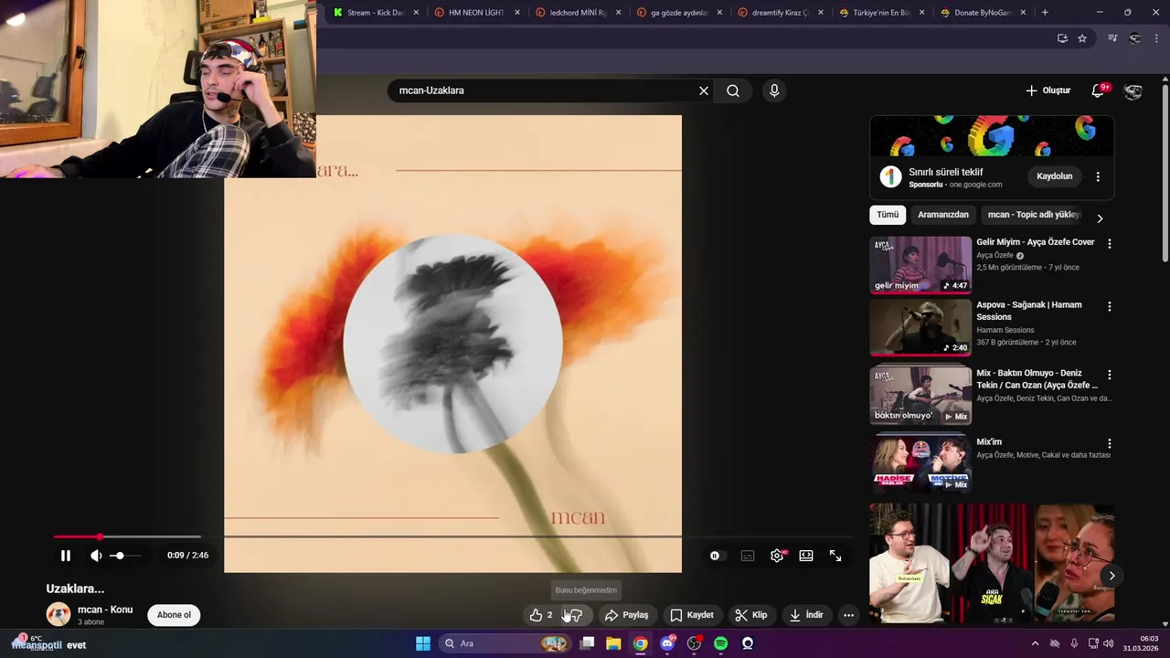Create a clip with Klip button
This screenshot has width=1170, height=658.
pos(751,615)
